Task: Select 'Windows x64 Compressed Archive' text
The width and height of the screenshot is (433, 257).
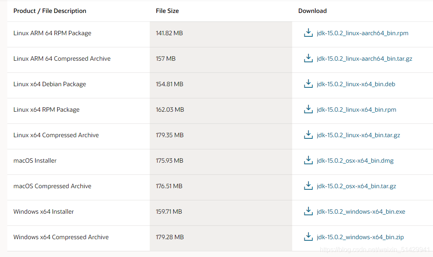Action: [61, 237]
